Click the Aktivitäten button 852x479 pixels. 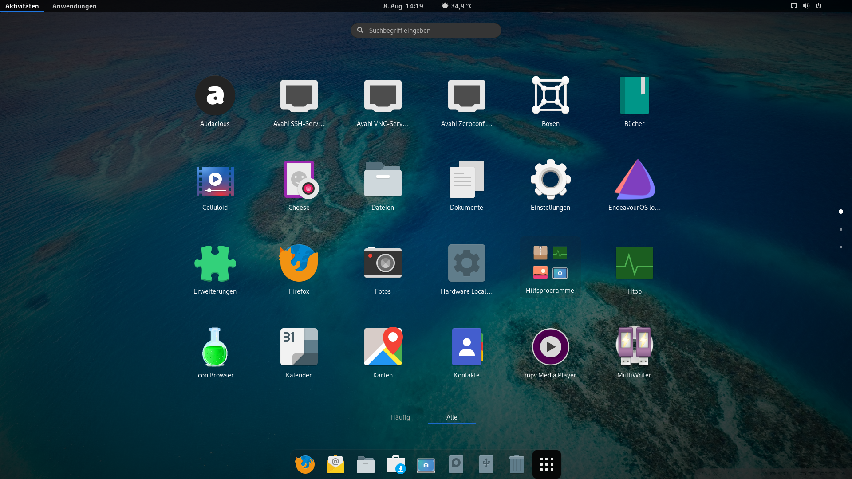[x=22, y=6]
